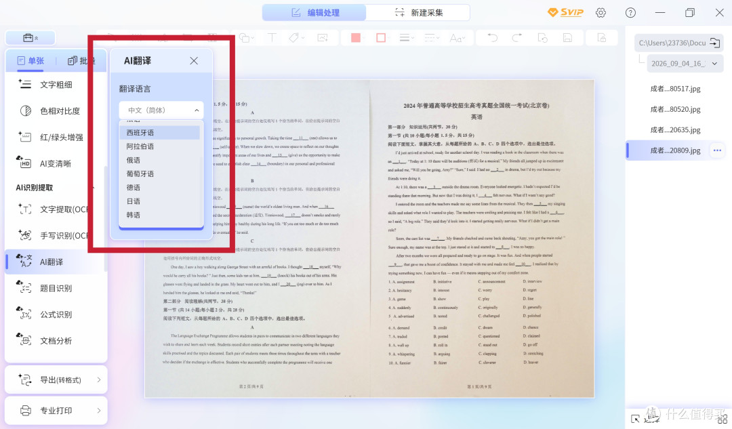Expand 导出(转格式) menu

(56, 380)
